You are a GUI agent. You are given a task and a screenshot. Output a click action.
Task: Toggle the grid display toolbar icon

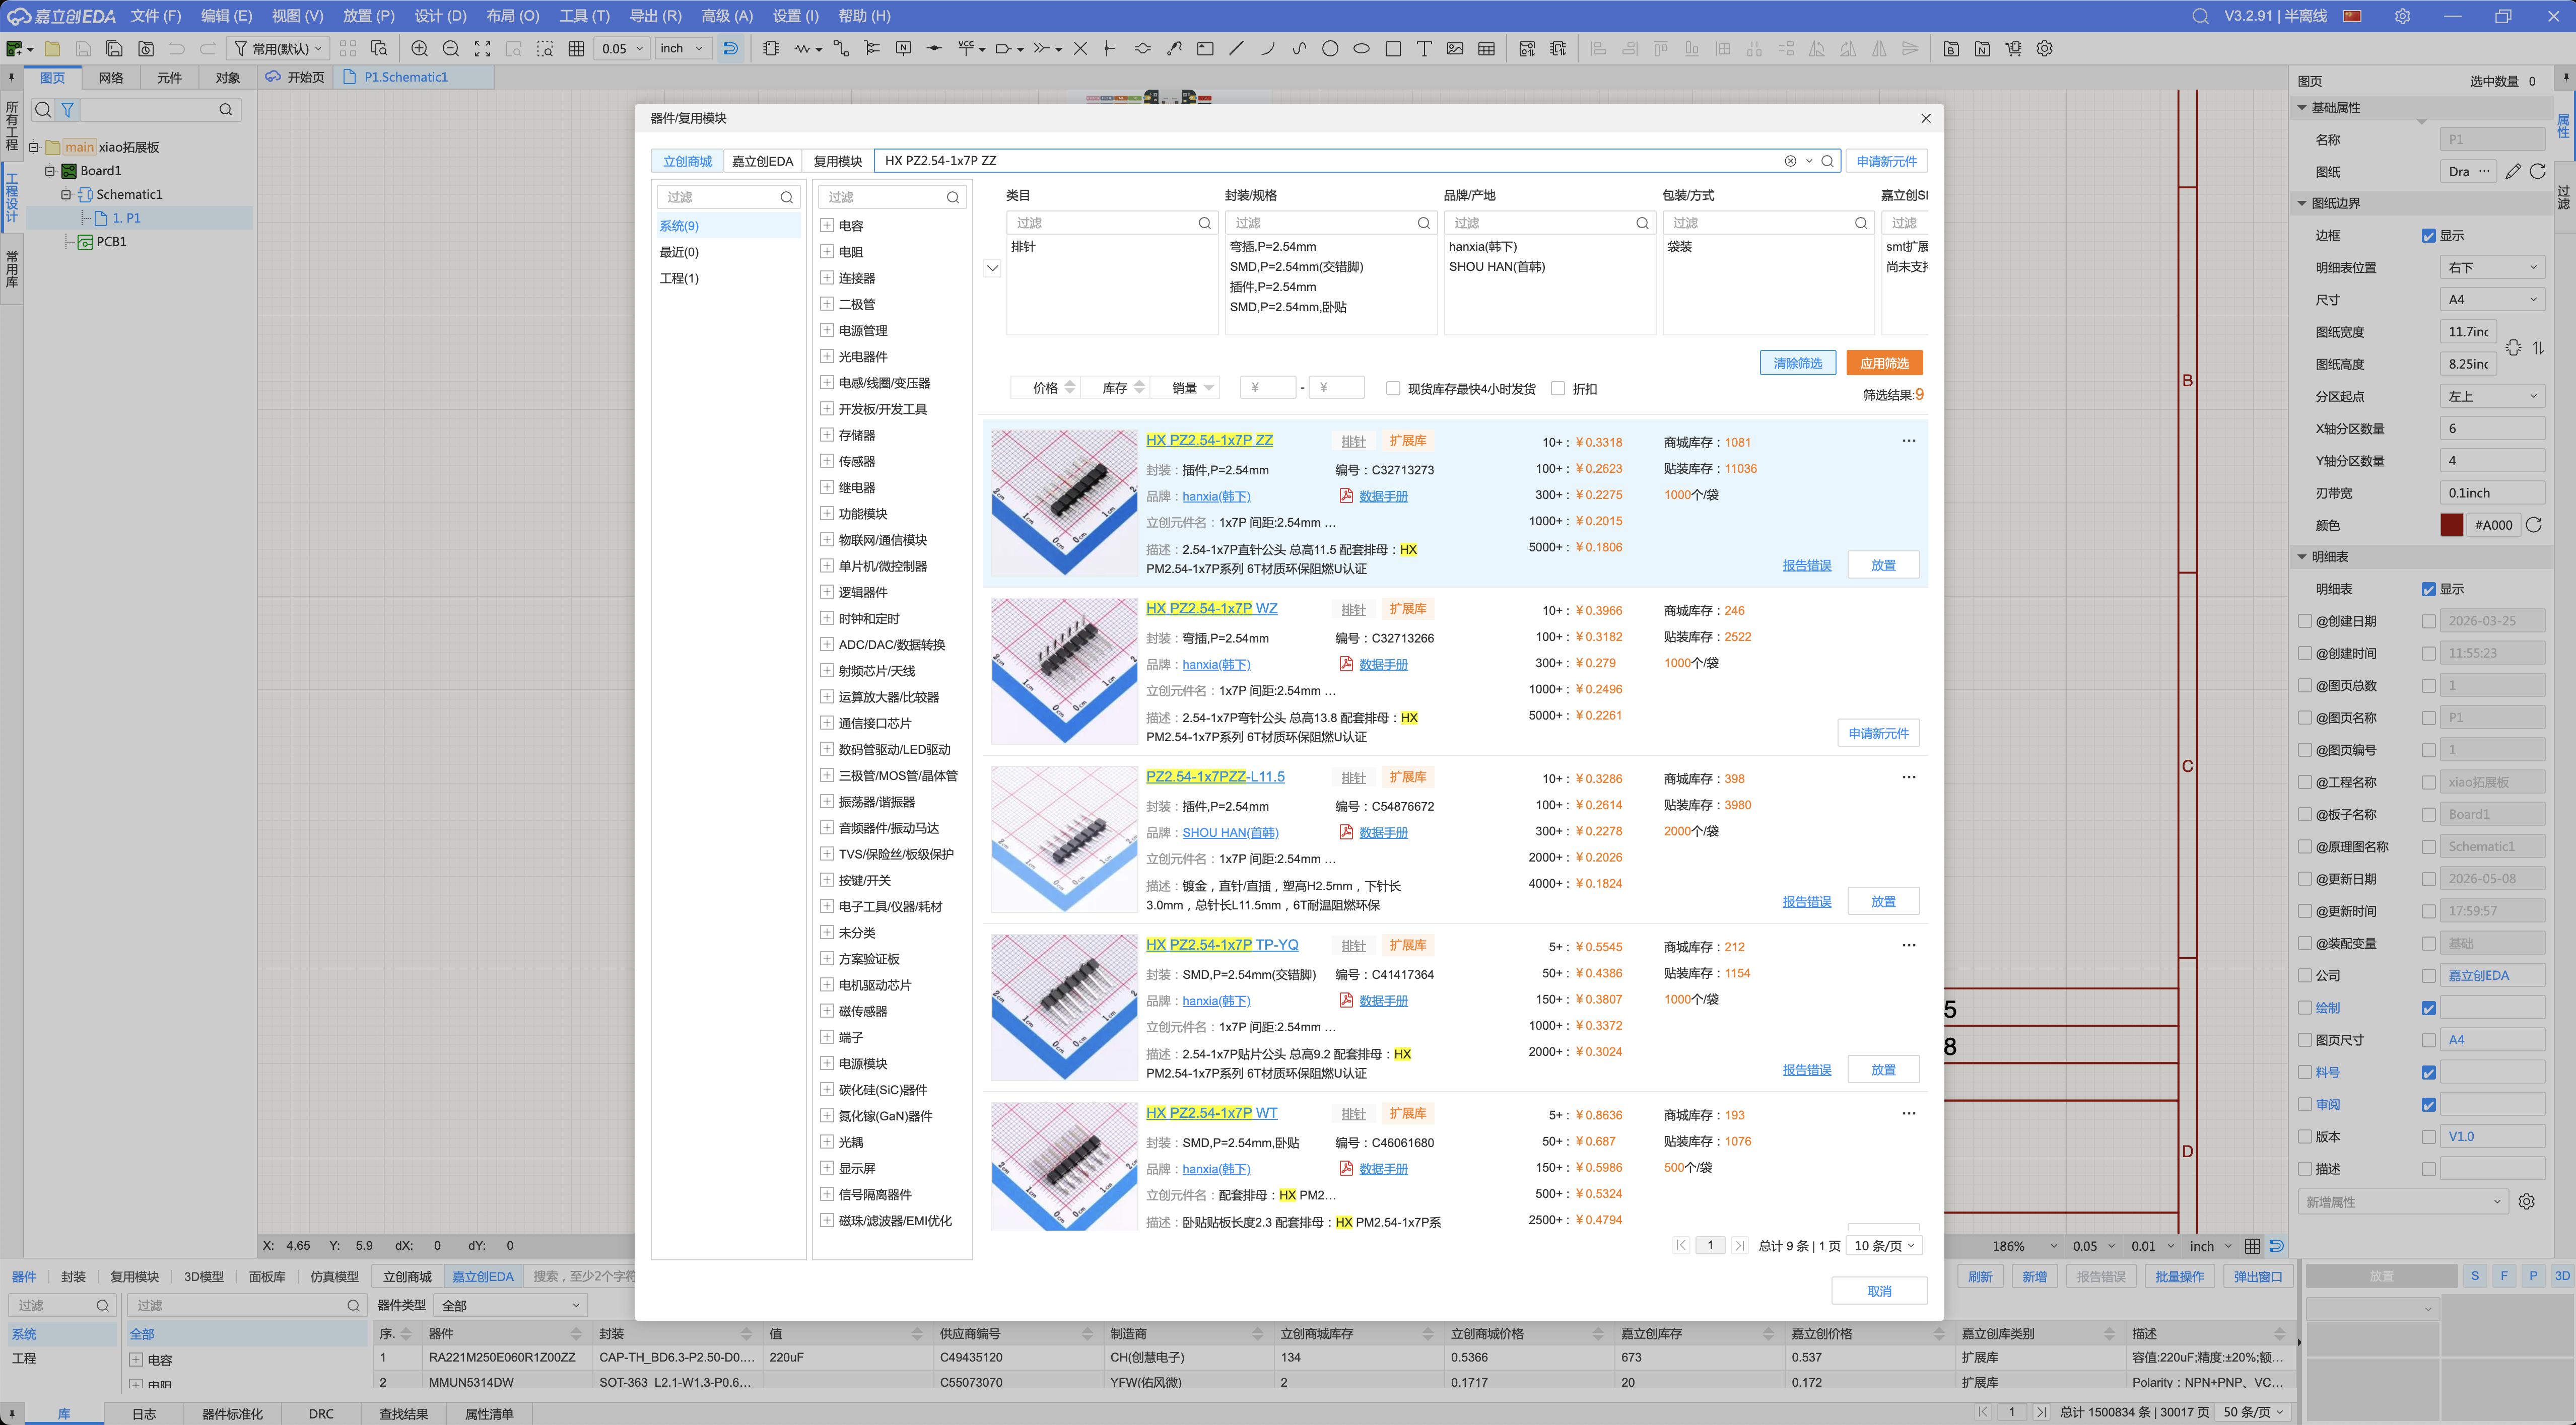[x=576, y=48]
